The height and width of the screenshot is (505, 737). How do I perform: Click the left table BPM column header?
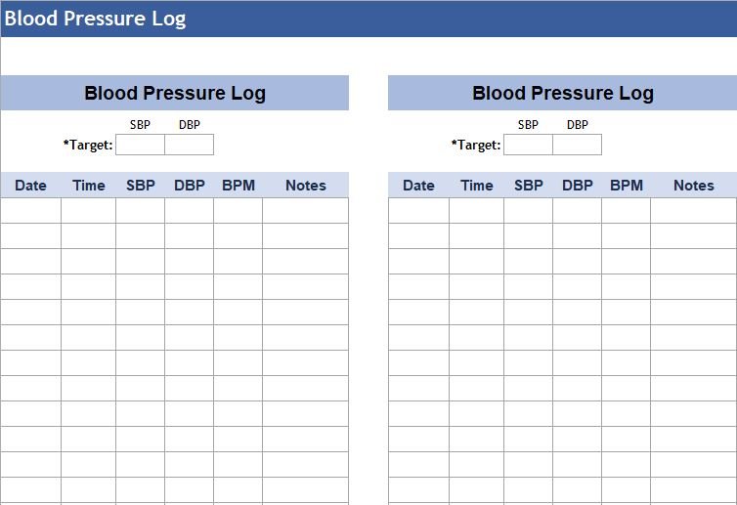(x=238, y=185)
